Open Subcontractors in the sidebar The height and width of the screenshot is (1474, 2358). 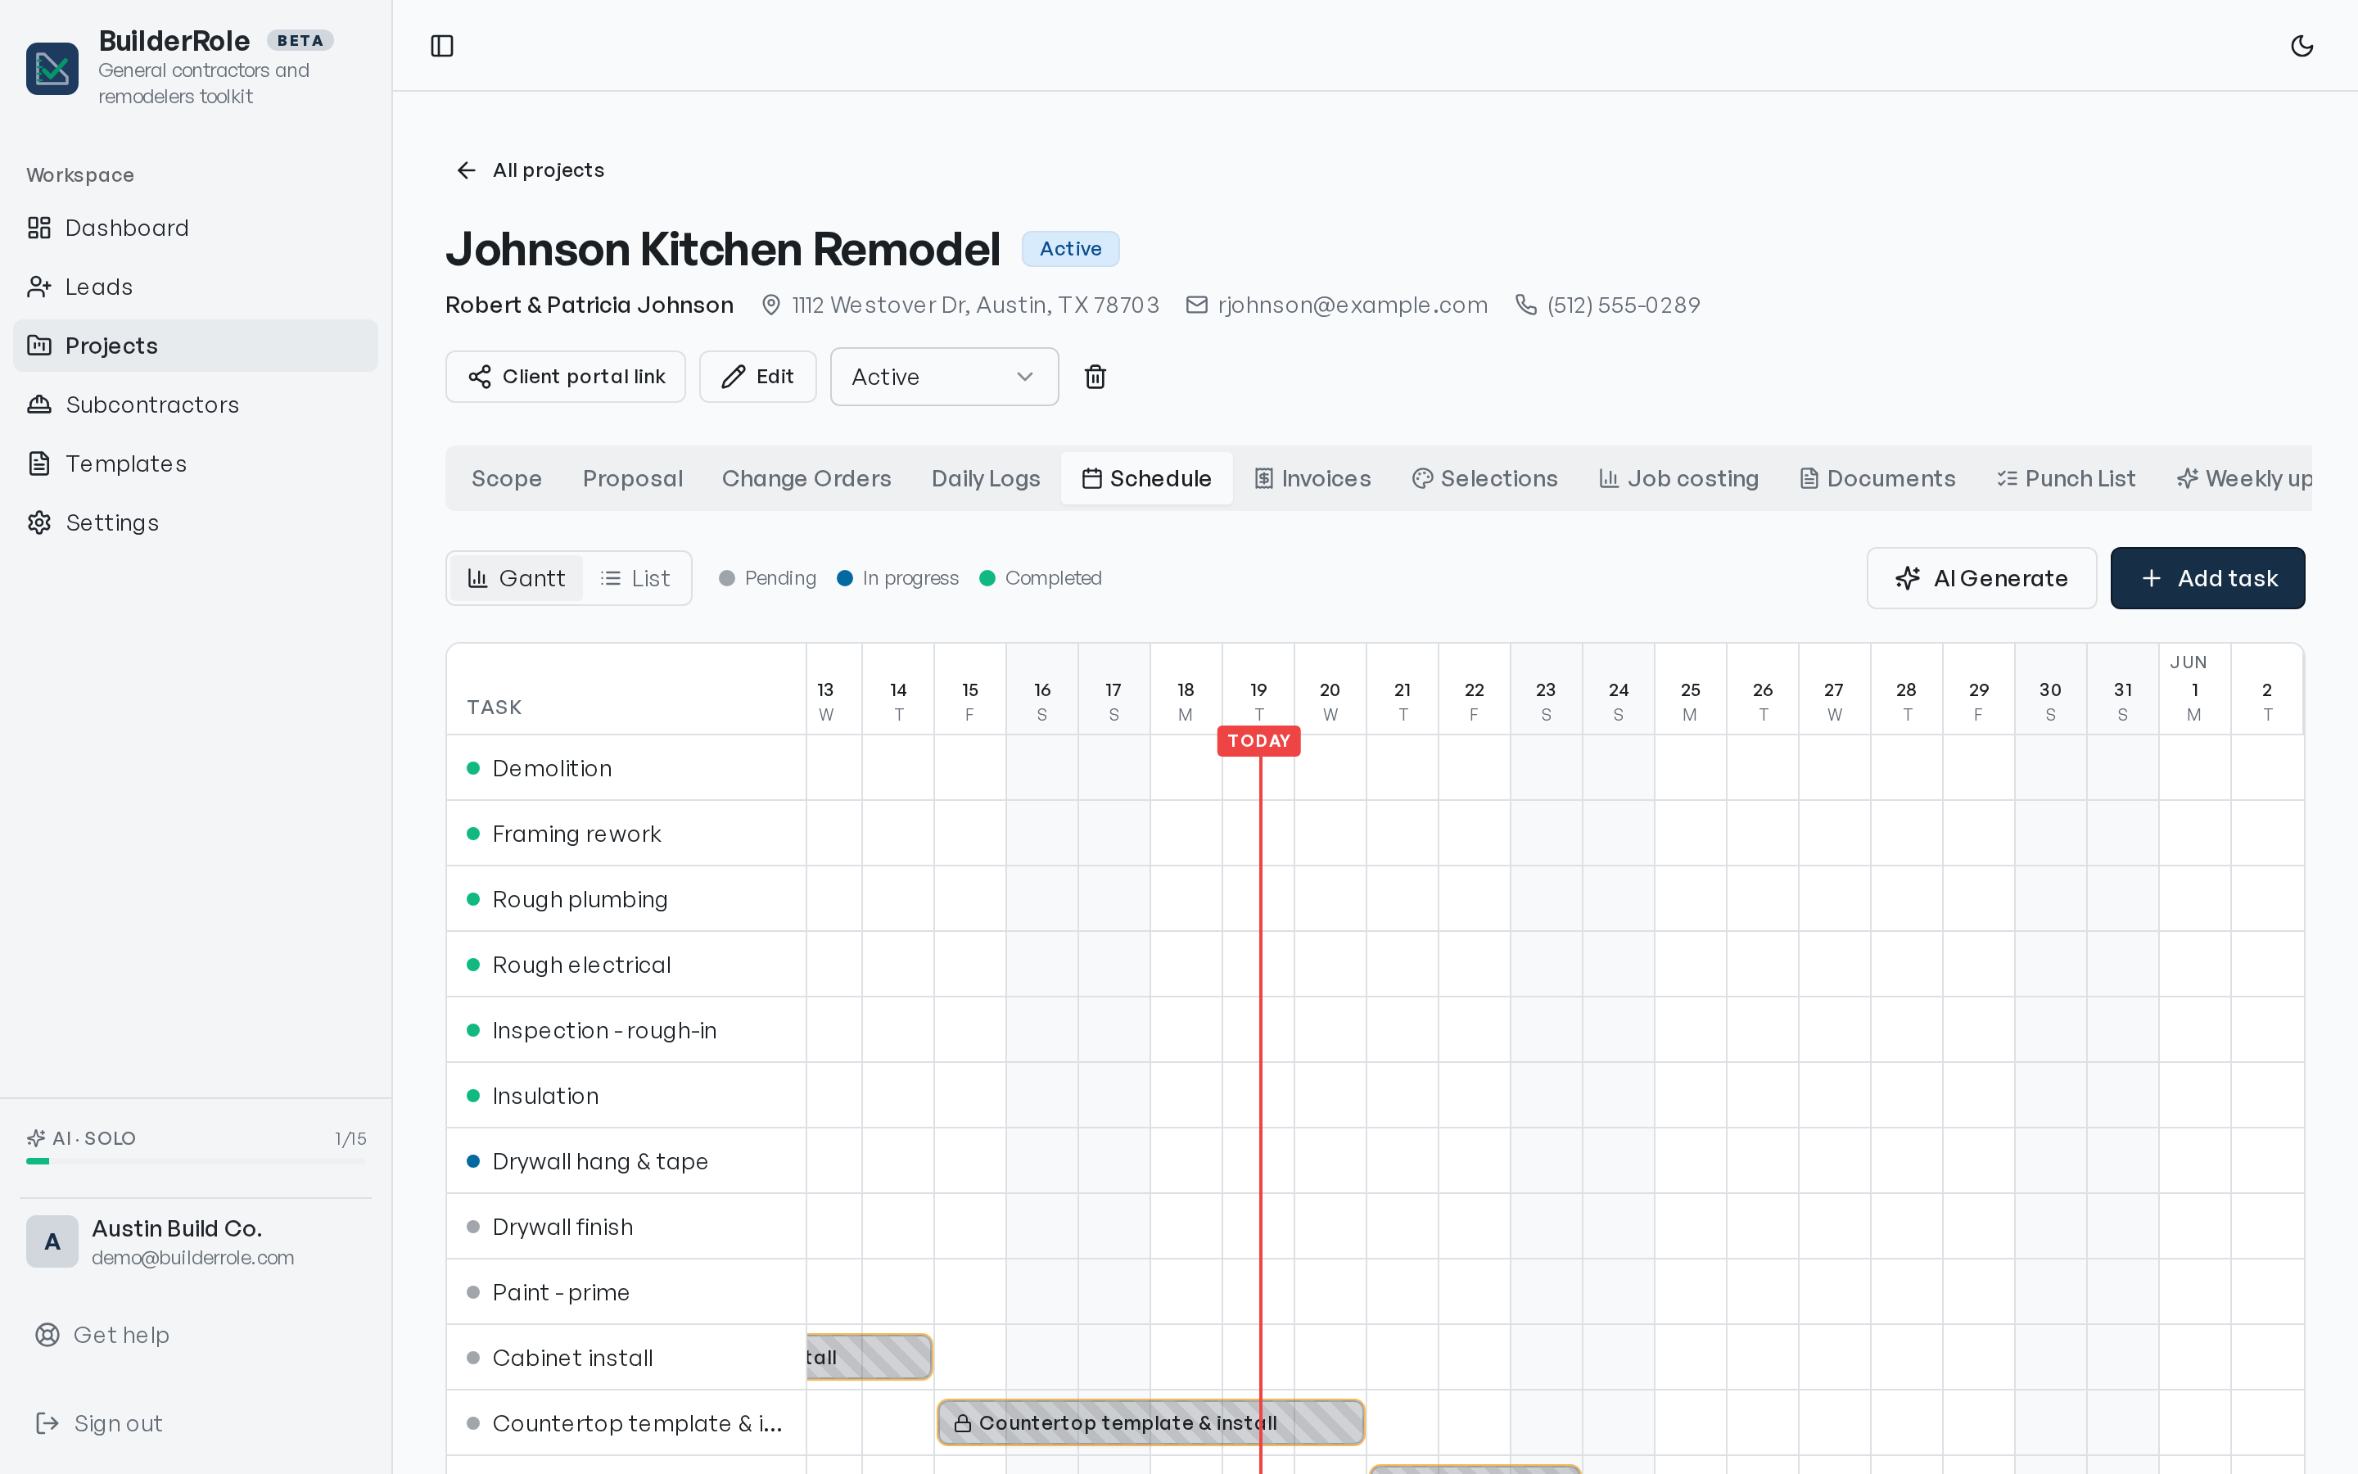pos(195,405)
